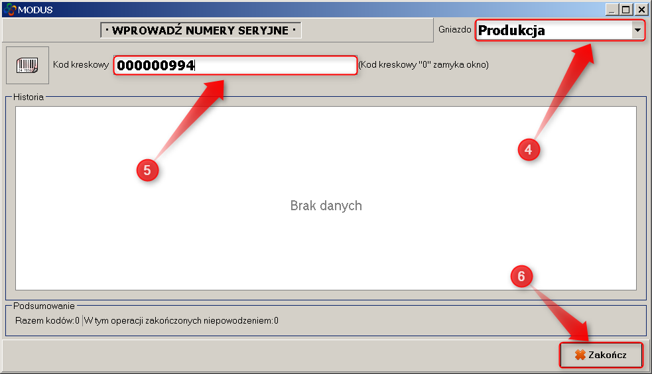Screen dimensions: 652x374
Task: Click the red circle marker numbered 5
Action: point(147,170)
